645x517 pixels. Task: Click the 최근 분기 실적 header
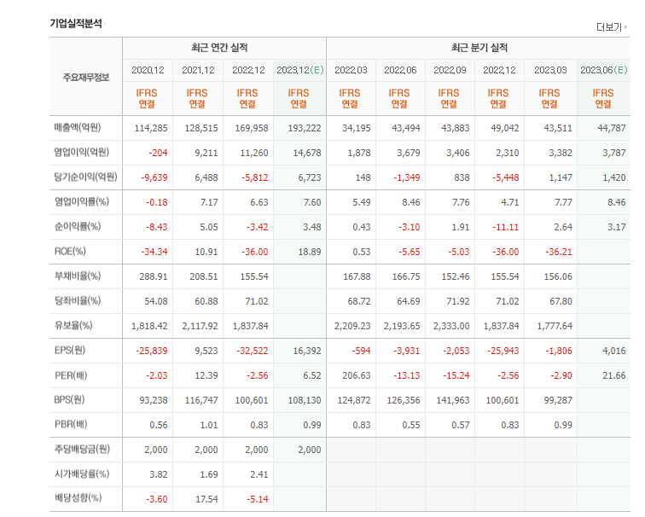(x=479, y=48)
